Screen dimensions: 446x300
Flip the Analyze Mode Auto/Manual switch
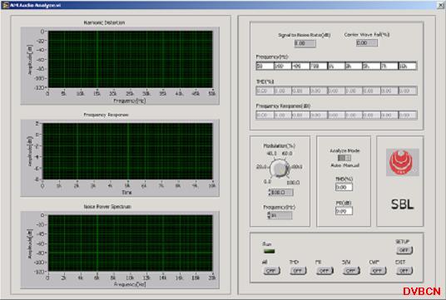[x=344, y=158]
